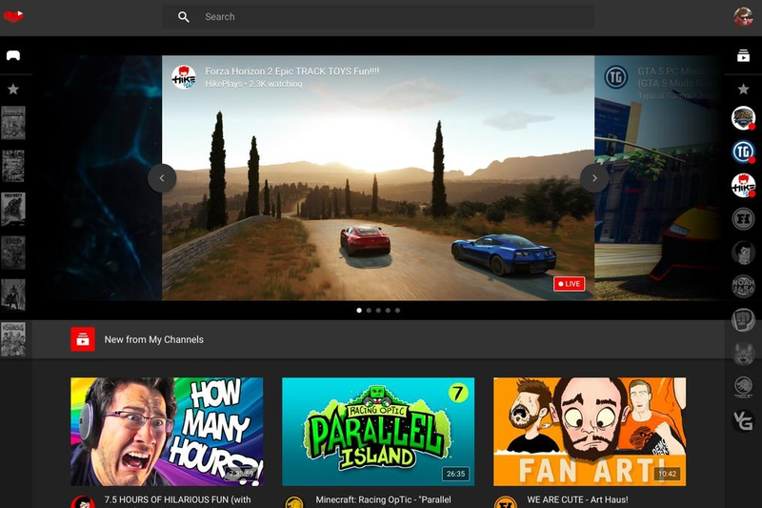The width and height of the screenshot is (762, 508).
Task: Select the first carousel page dot
Action: (x=359, y=310)
